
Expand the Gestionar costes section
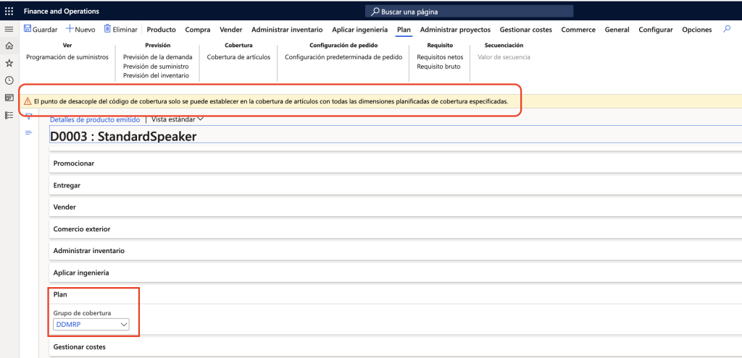(x=80, y=347)
